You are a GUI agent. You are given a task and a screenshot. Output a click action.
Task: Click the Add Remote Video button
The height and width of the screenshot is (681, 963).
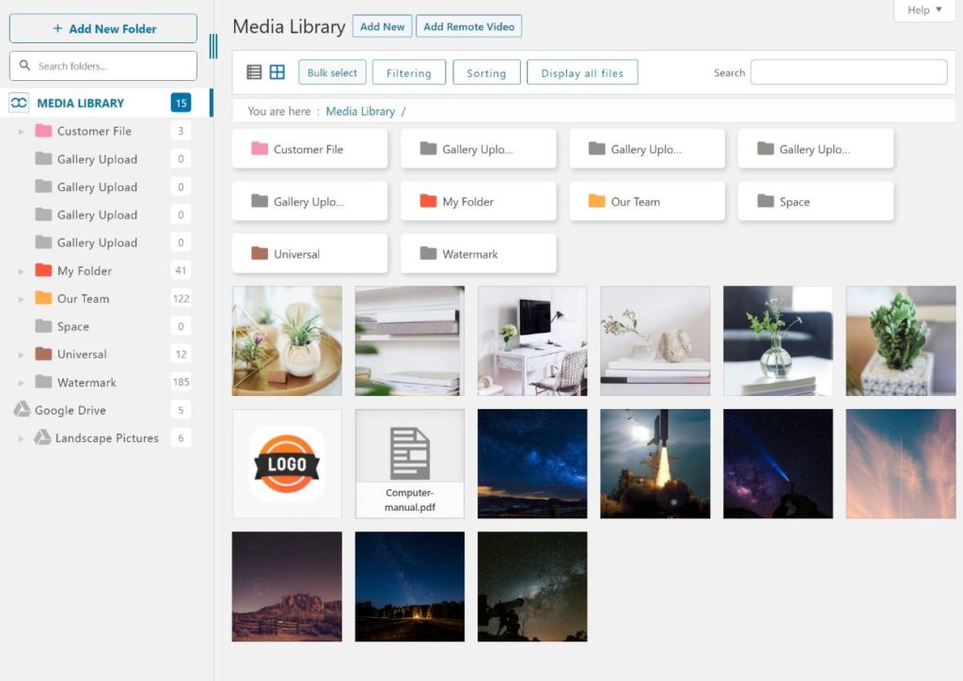[x=468, y=25]
